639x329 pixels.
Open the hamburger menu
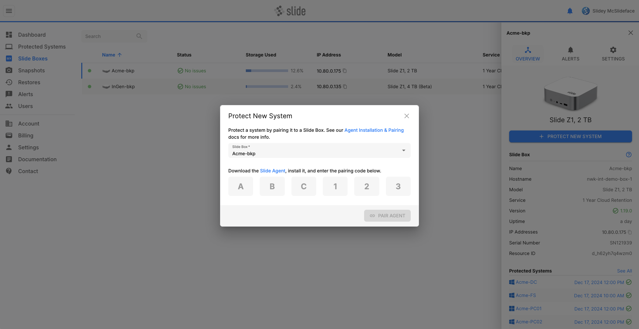9,11
